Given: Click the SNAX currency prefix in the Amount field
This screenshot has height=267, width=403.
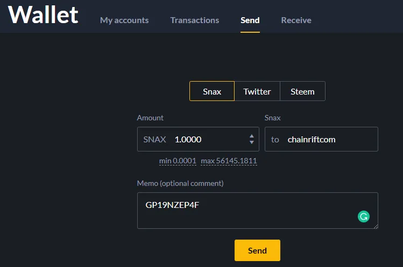Looking at the screenshot, I should point(154,140).
